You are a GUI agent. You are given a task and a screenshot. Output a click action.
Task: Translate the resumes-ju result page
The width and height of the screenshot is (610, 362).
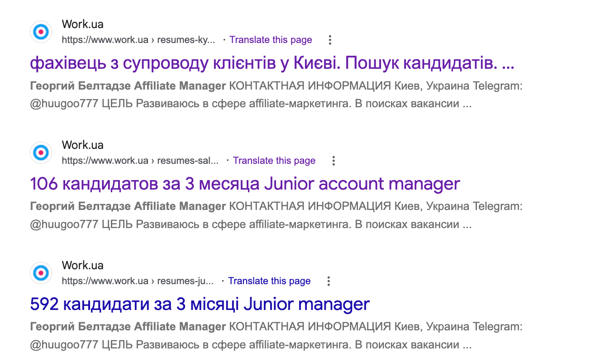point(269,281)
